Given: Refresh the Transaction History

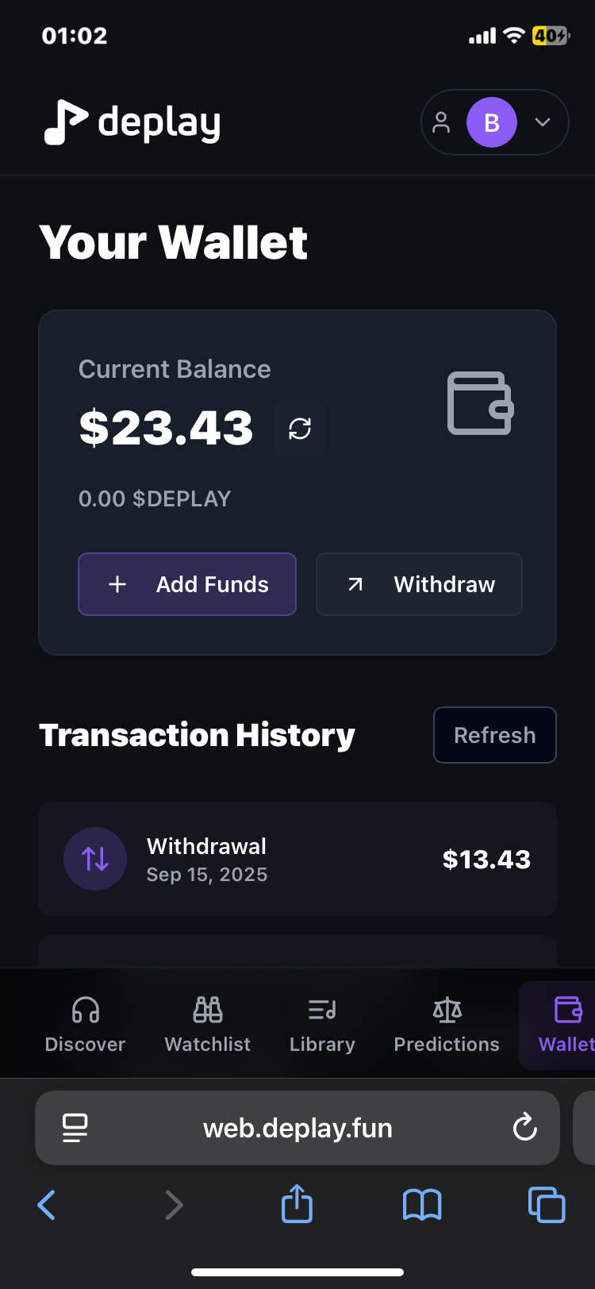Looking at the screenshot, I should pos(495,735).
